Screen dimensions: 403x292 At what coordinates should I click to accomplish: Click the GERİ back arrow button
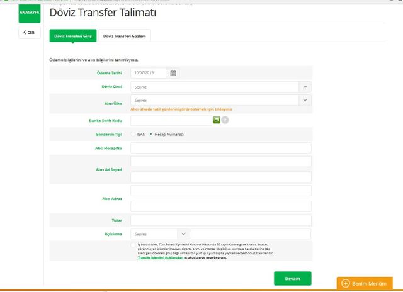coord(30,33)
